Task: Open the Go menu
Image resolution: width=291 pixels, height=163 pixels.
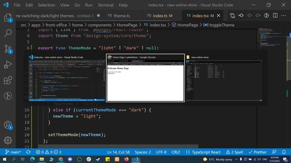Action: coord(77,5)
